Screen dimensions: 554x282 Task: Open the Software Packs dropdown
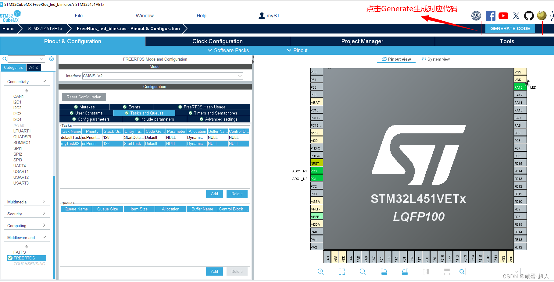[228, 50]
